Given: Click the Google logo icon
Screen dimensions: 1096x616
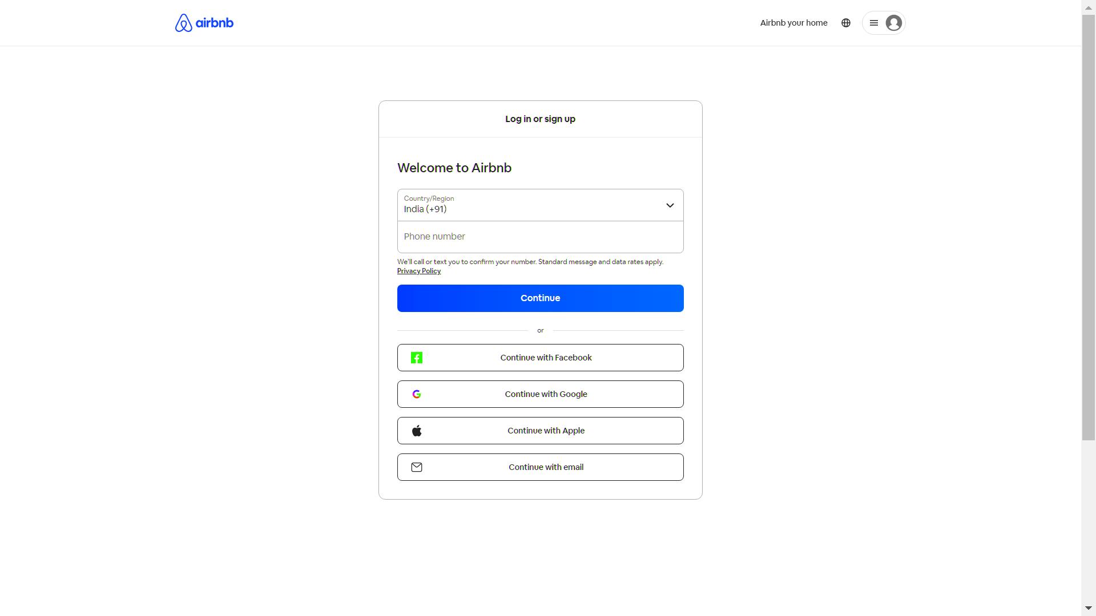Looking at the screenshot, I should [x=417, y=394].
